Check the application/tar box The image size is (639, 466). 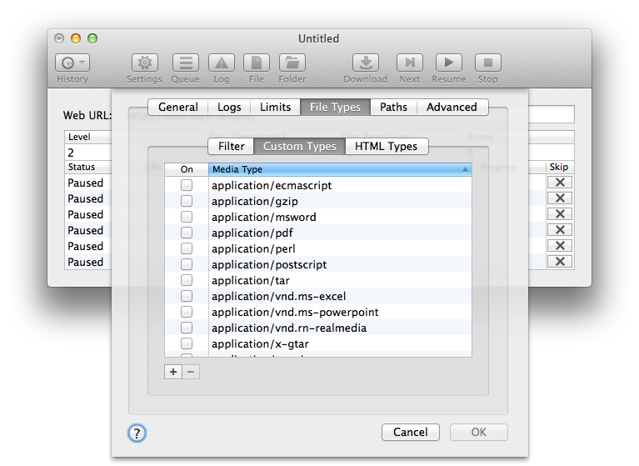click(x=187, y=280)
